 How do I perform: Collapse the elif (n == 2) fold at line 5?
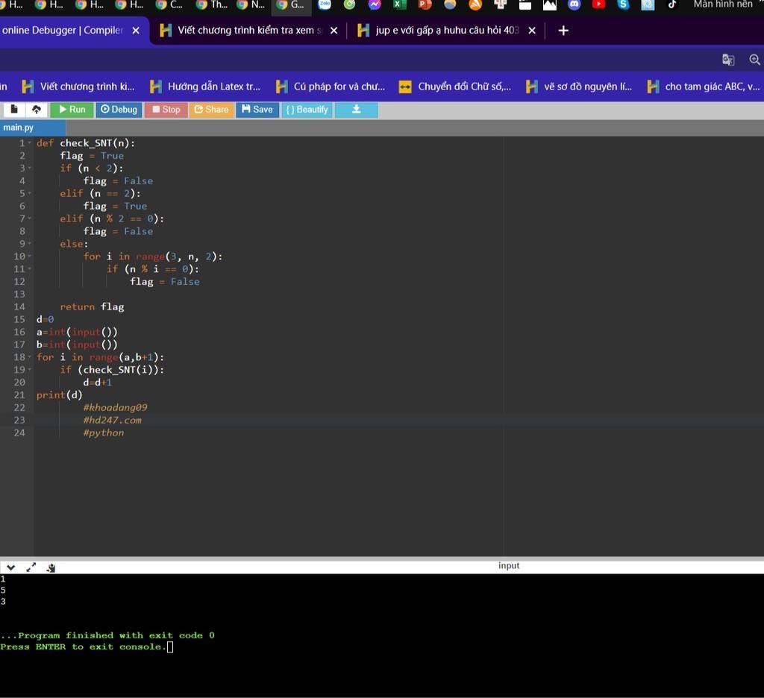click(x=29, y=193)
